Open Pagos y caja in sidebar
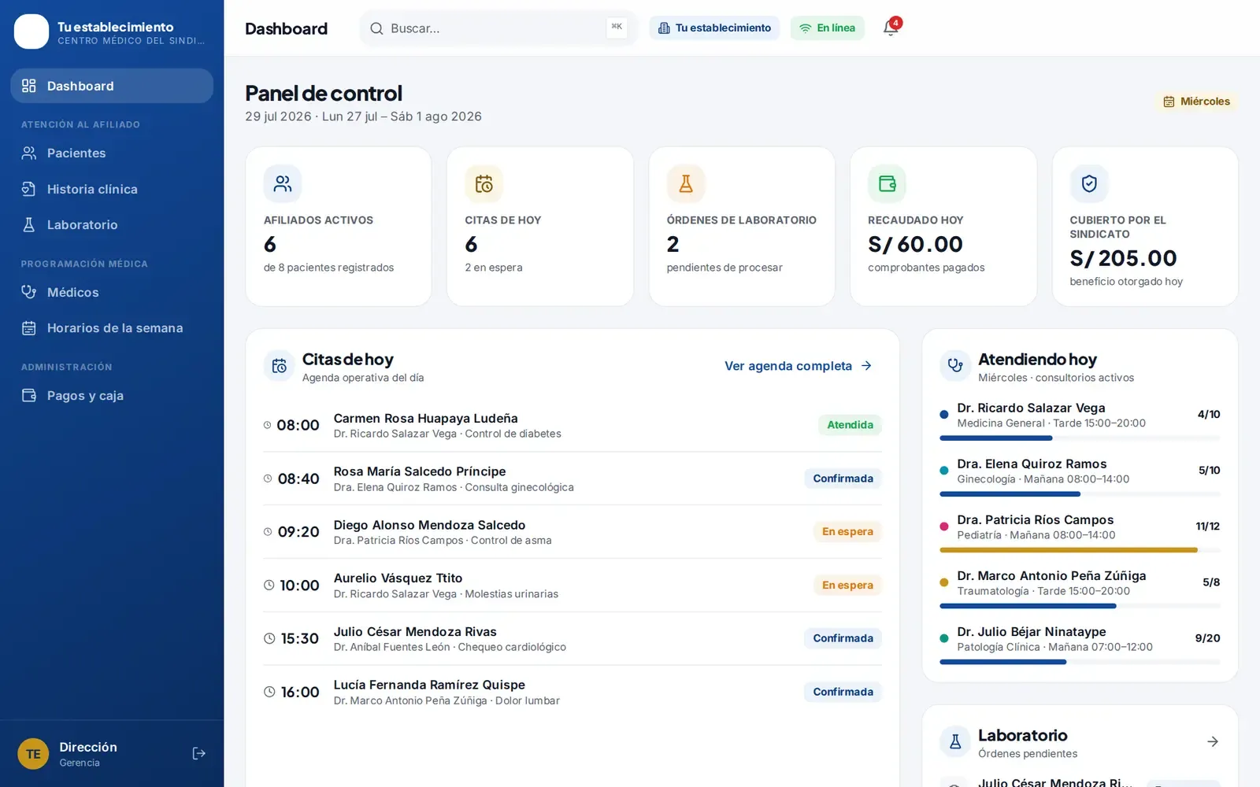 [x=112, y=395]
